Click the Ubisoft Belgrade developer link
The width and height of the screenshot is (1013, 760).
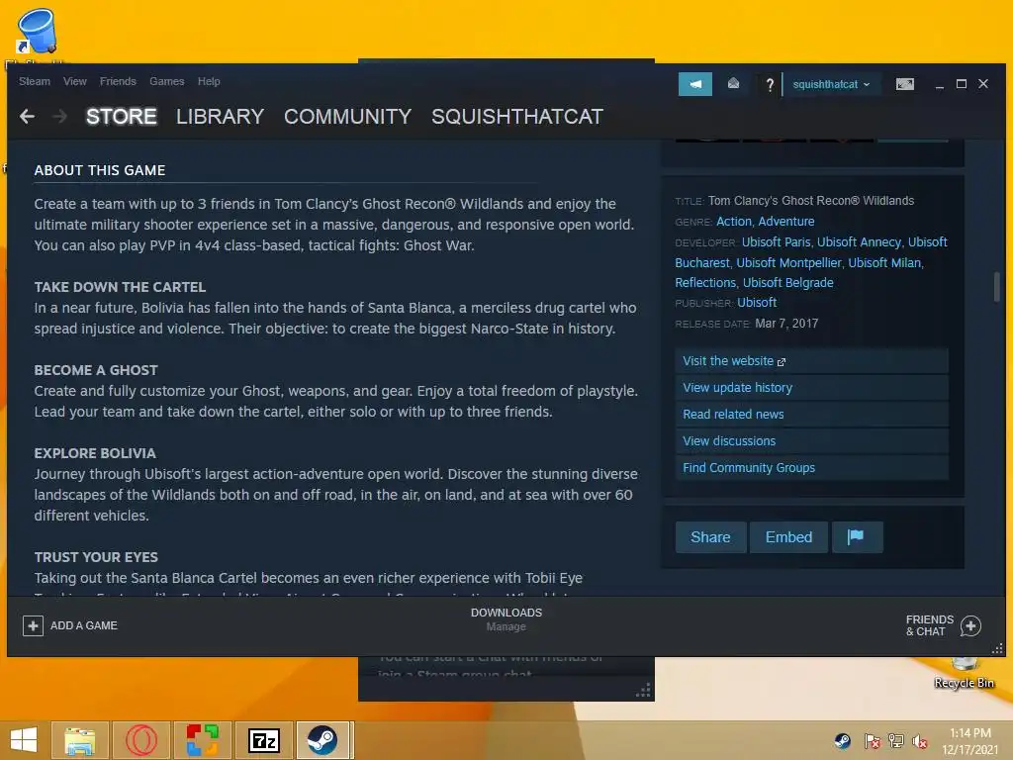(x=788, y=282)
